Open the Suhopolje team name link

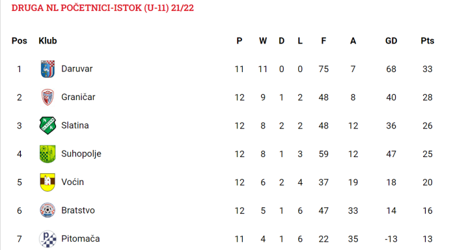coord(81,154)
